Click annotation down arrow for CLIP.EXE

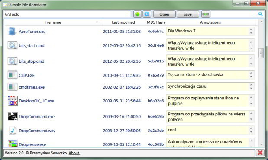pyautogui.click(x=251, y=77)
